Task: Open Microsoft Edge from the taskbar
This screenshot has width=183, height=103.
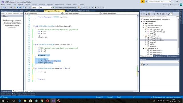Action: click(x=19, y=101)
